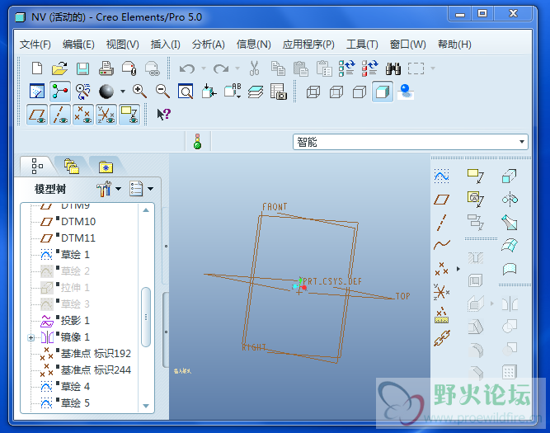Click the model tree vertical scrollbar thumb
The height and width of the screenshot is (433, 550).
146,317
